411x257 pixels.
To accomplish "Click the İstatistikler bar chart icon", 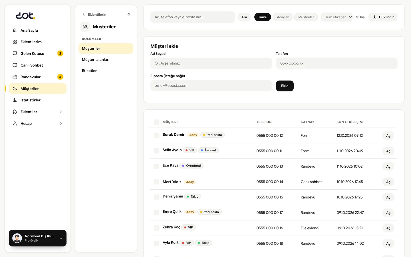I will point(15,100).
